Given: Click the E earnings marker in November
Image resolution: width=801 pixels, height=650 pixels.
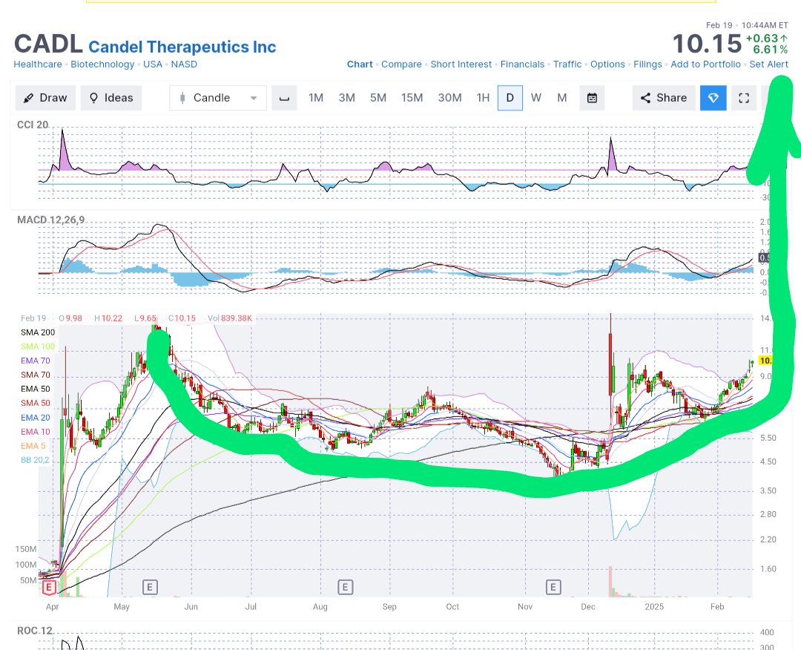Looking at the screenshot, I should click(553, 587).
